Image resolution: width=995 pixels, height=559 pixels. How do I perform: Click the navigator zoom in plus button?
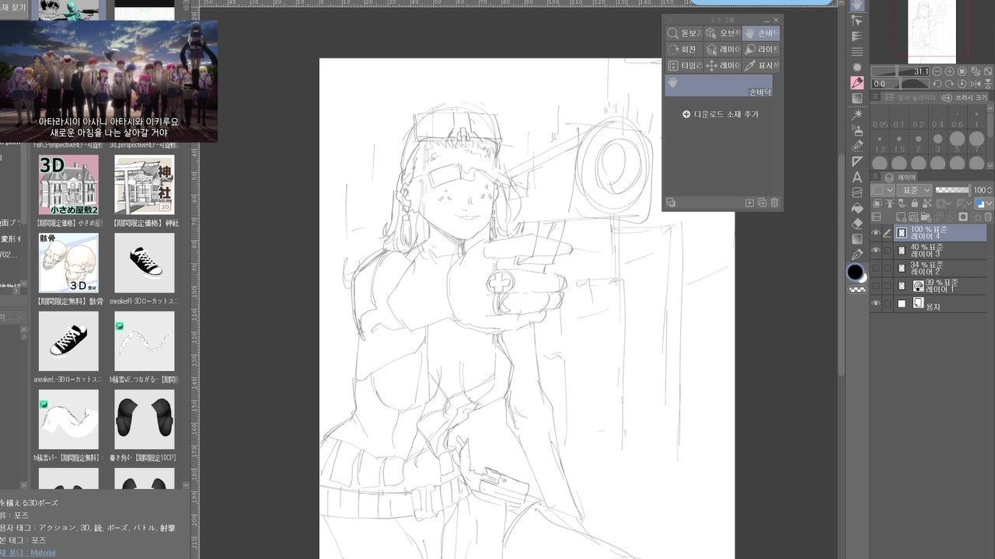coord(948,71)
